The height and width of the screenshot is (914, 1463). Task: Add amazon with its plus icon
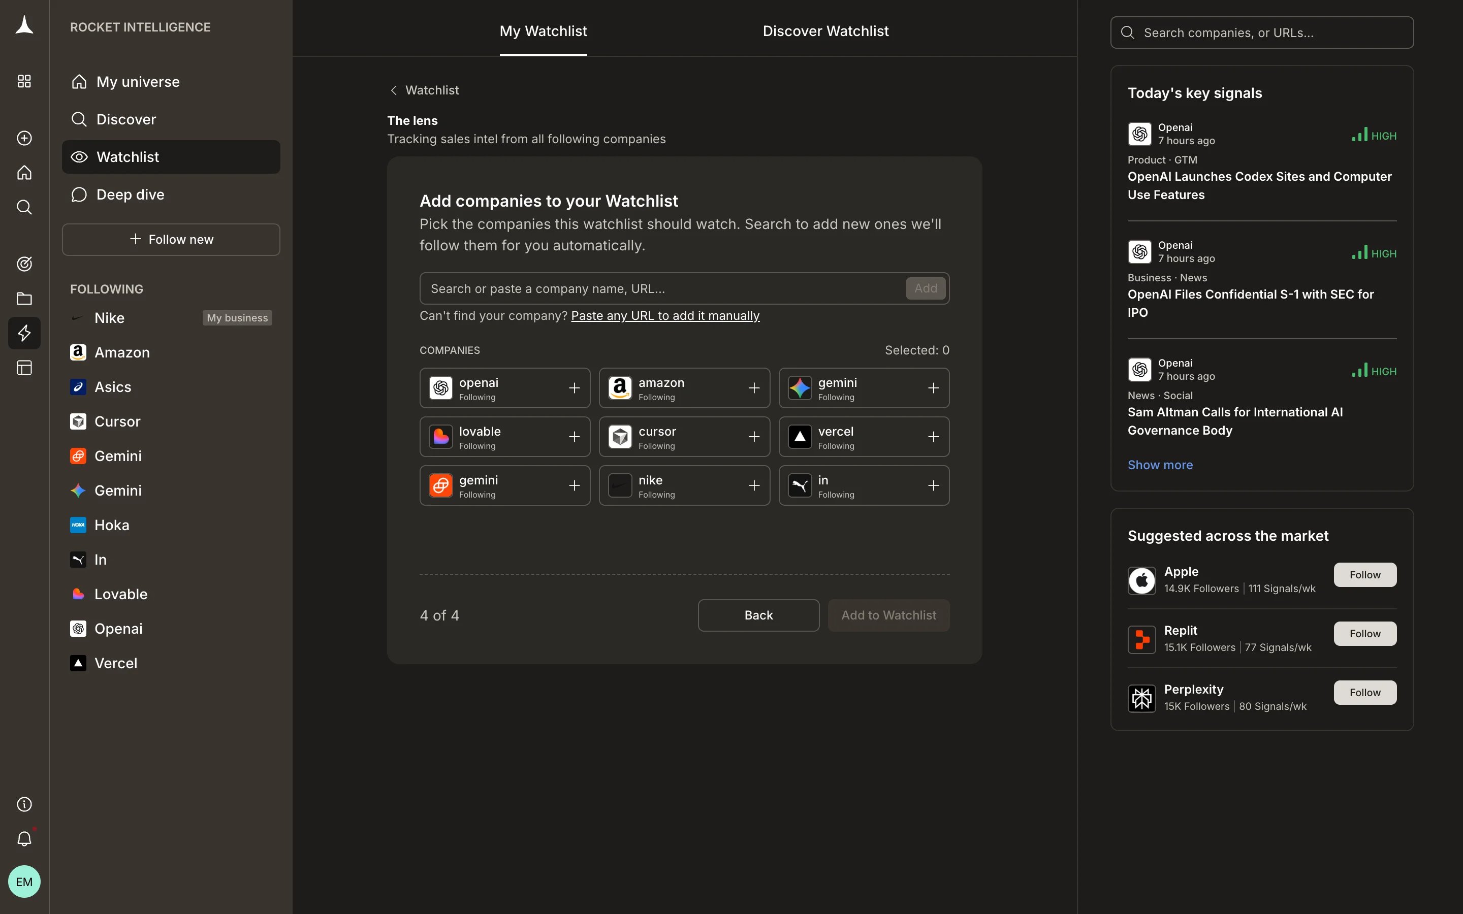click(754, 388)
